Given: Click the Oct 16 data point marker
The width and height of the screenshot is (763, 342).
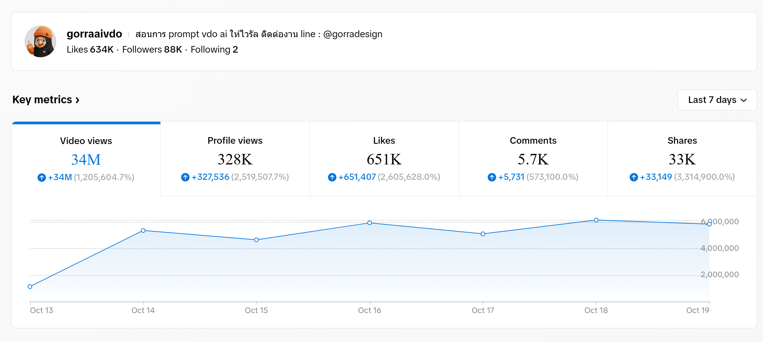Looking at the screenshot, I should click(370, 223).
